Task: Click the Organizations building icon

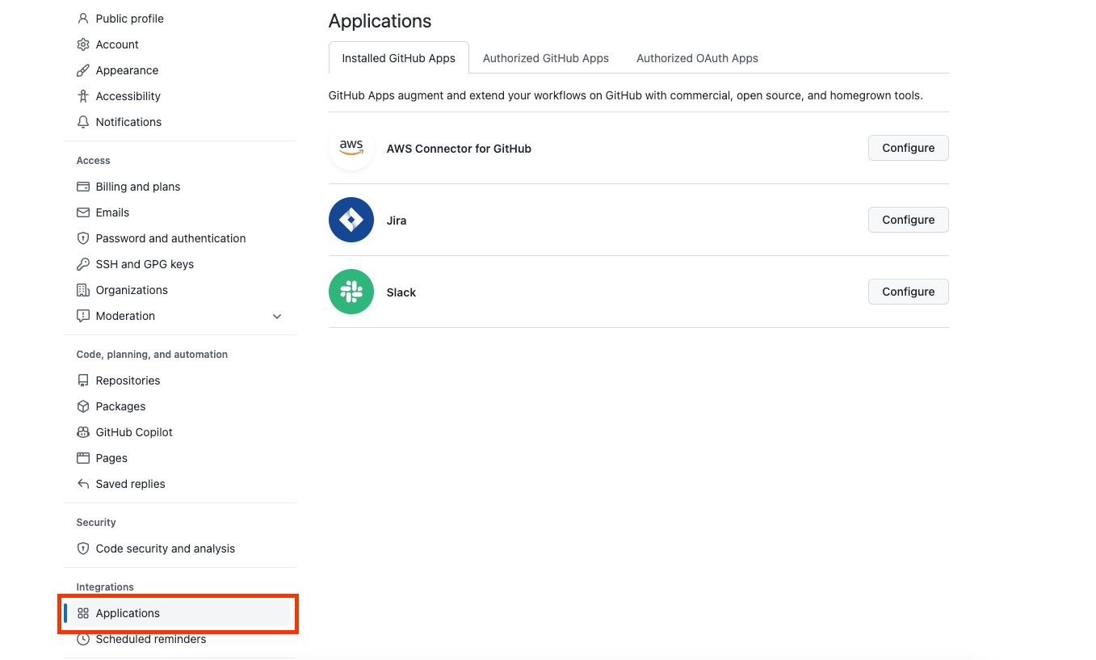Action: click(x=82, y=290)
